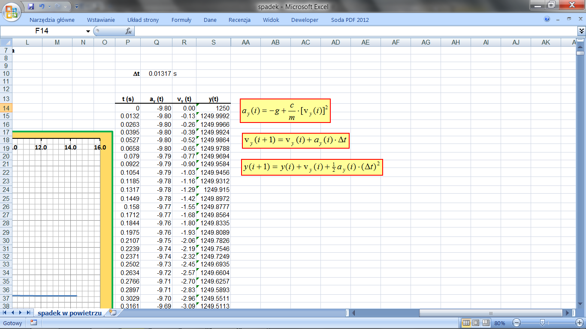
Task: Select column AA header
Action: coord(246,42)
